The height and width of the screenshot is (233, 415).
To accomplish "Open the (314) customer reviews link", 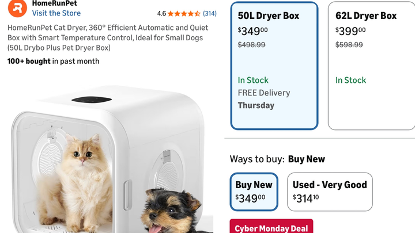I will tap(210, 13).
